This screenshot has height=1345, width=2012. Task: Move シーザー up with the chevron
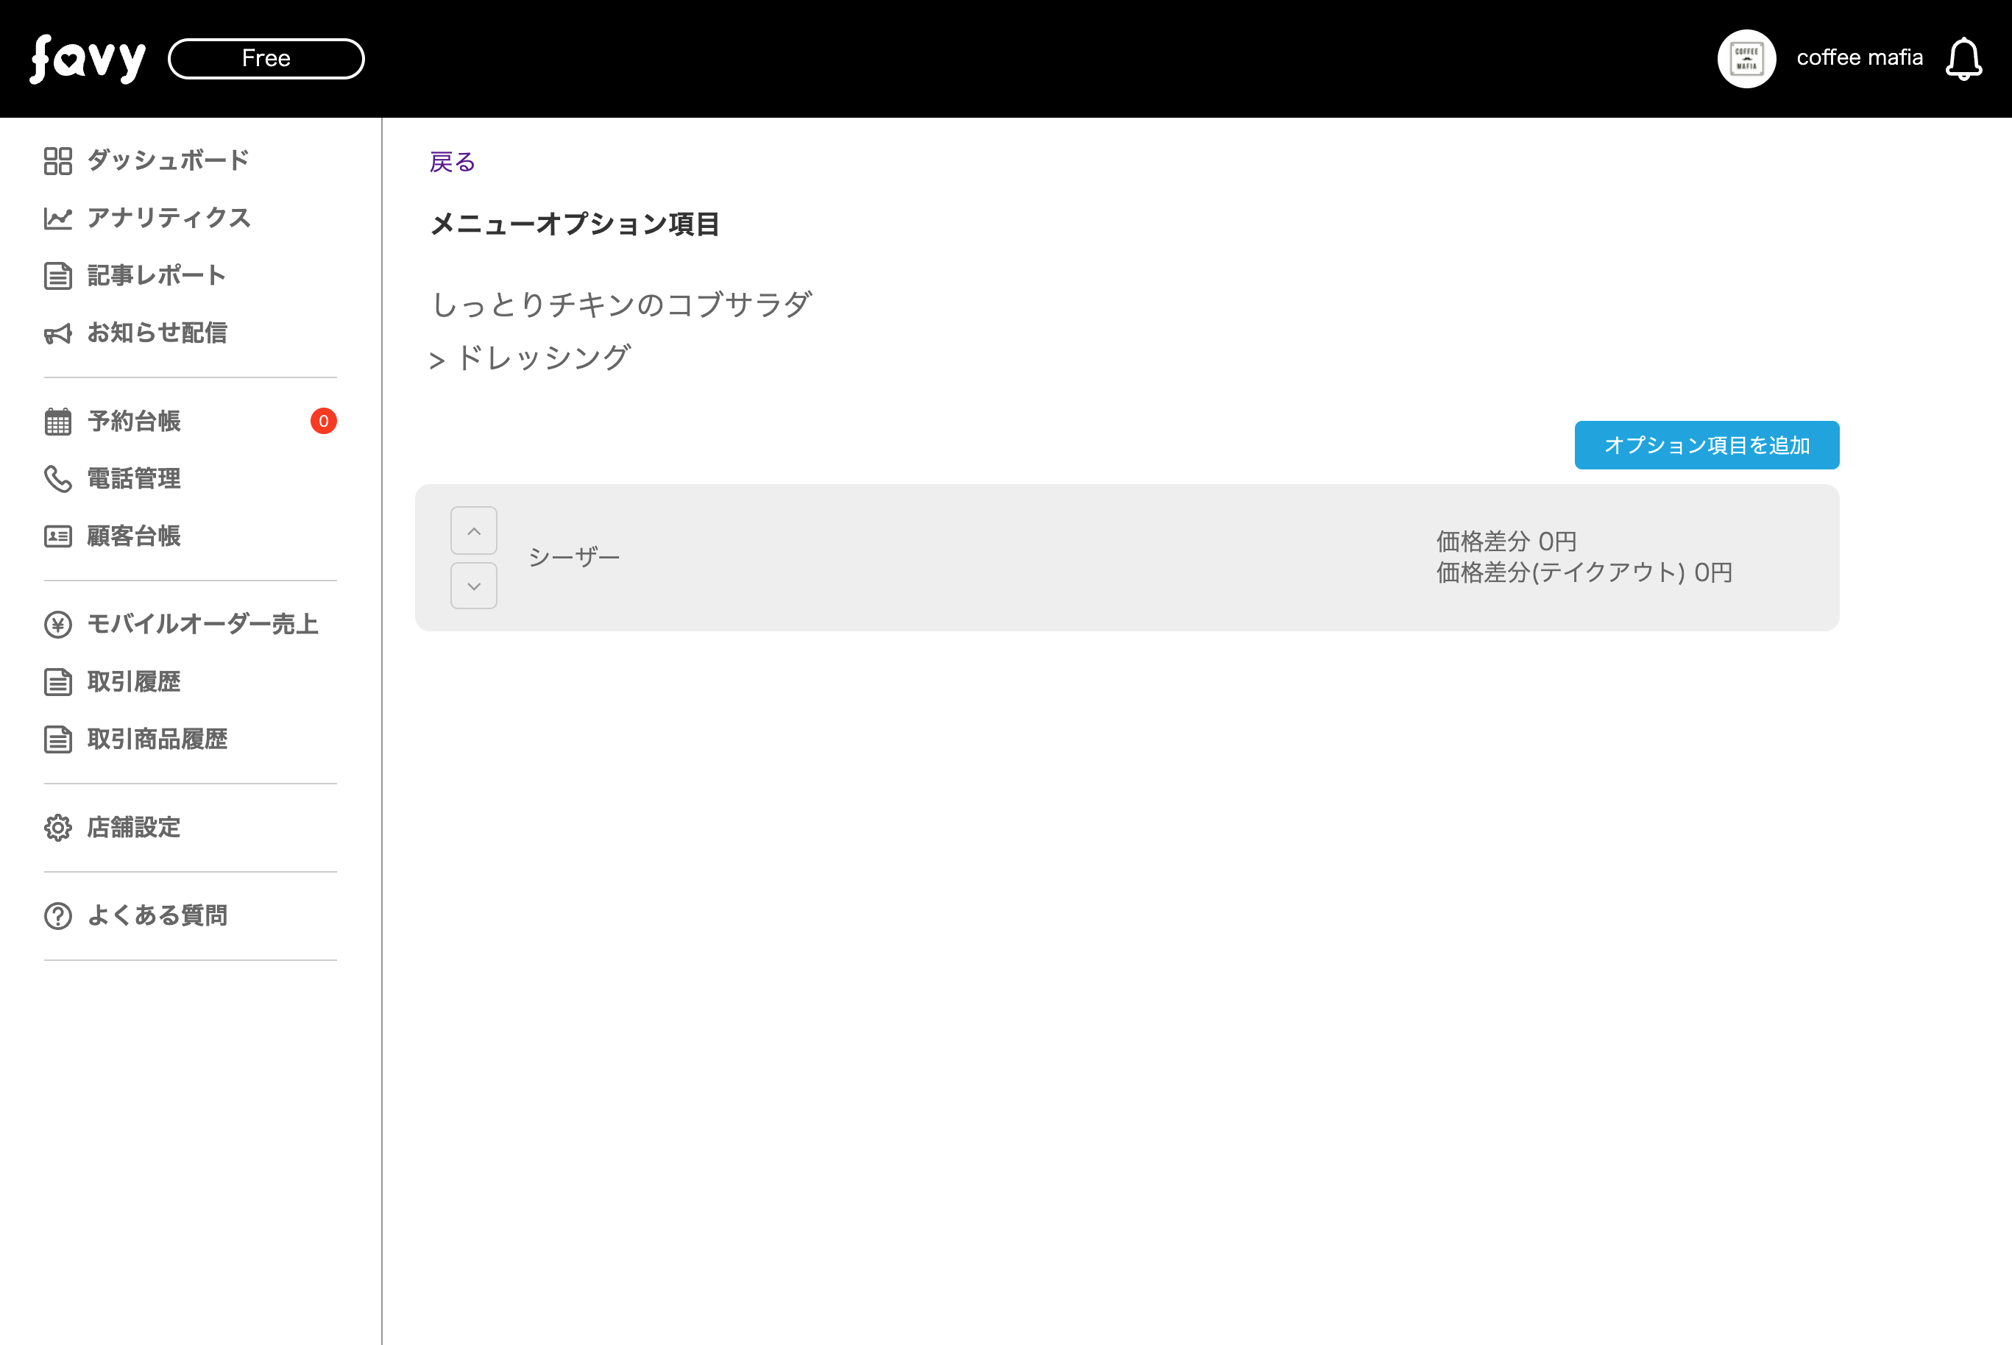tap(474, 531)
